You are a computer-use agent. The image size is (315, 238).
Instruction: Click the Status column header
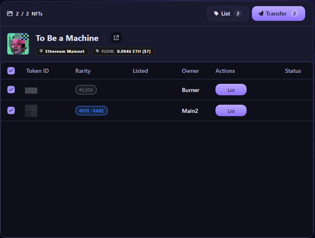pyautogui.click(x=293, y=71)
